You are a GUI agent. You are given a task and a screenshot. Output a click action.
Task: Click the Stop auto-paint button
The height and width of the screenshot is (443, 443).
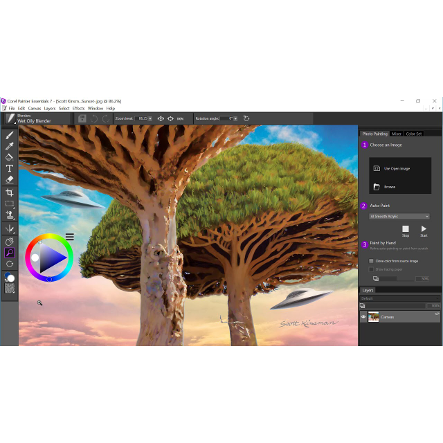click(406, 230)
